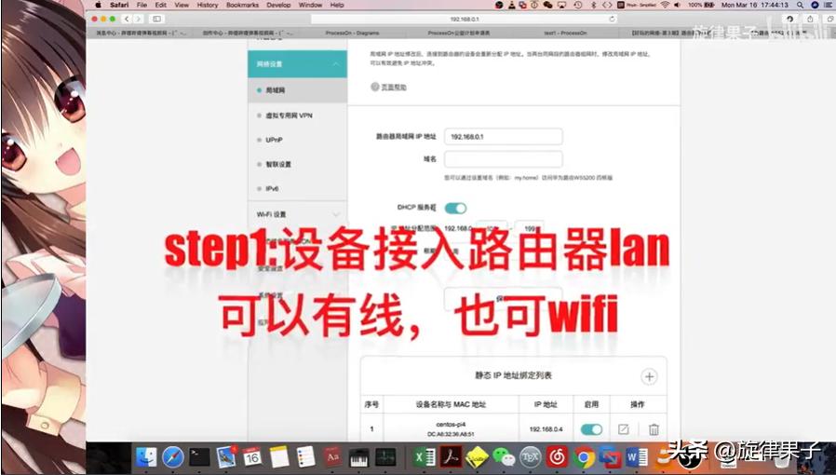Open Calendar icon showing 16

tap(252, 457)
